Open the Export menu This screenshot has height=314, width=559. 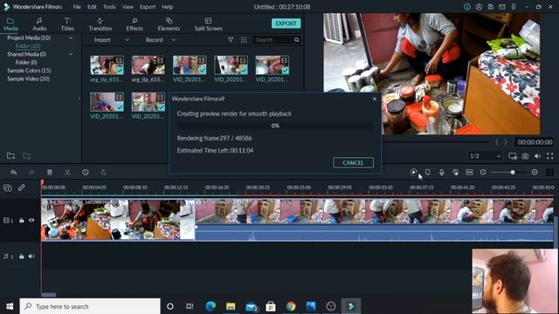[x=148, y=7]
